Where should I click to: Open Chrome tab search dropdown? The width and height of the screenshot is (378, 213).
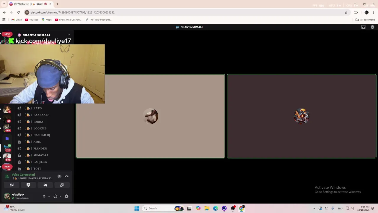pos(4,4)
